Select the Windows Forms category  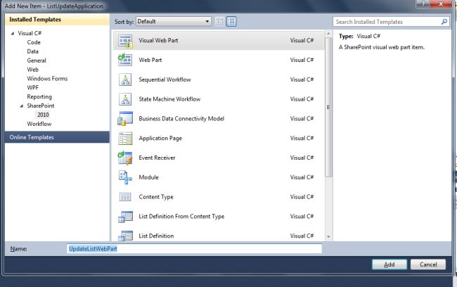(x=46, y=79)
